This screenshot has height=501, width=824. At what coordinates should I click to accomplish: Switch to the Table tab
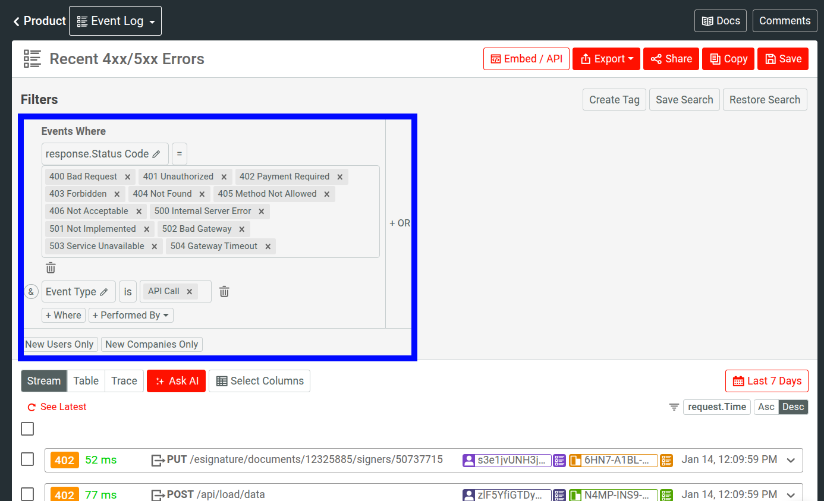tap(86, 380)
